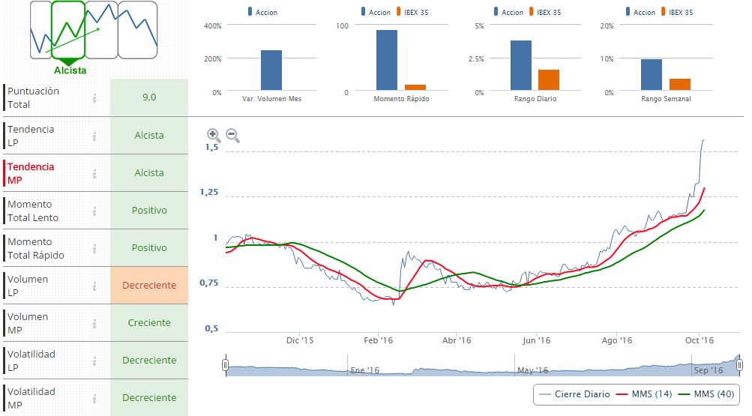Viewport: 752px width, 416px height.
Task: Click info icon beside Tendencia MP
Action: click(x=94, y=173)
